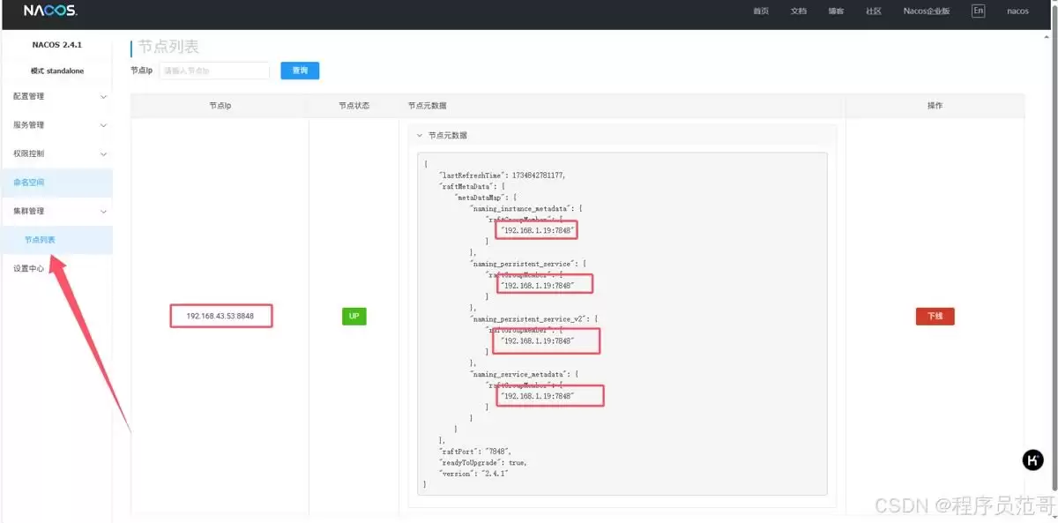Click the "version": "2.4.1" line

[x=473, y=474]
